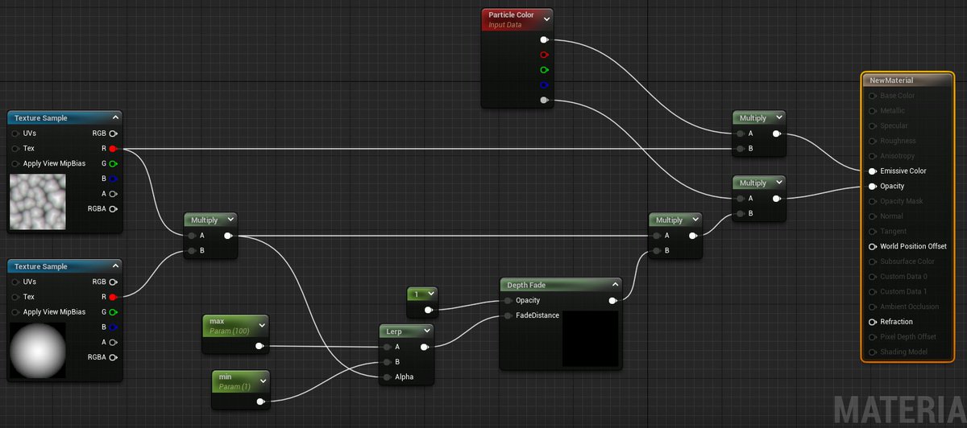Select the NewMaterial node header

tap(907, 80)
